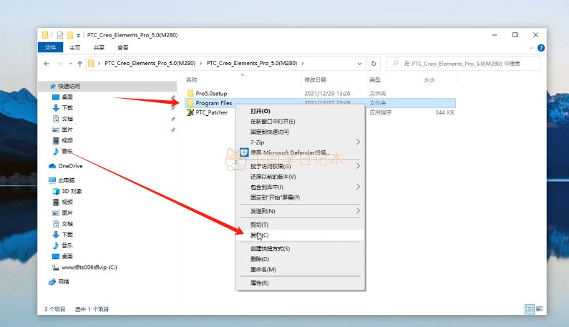569x327 pixels.
Task: Open 音乐 under 此电脑
Action: [x=67, y=245]
